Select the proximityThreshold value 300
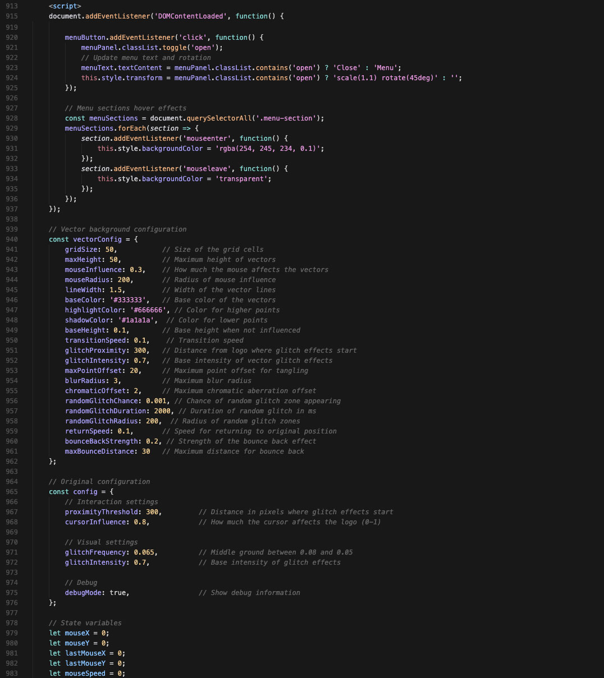The image size is (604, 678). tap(152, 511)
